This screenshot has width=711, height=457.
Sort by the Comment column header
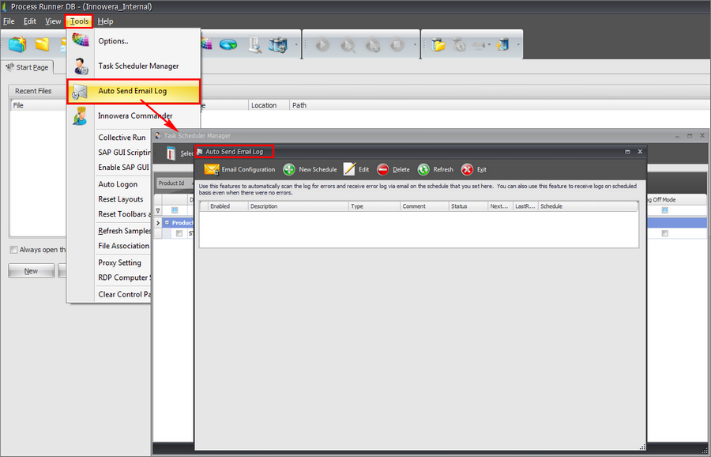tap(425, 206)
